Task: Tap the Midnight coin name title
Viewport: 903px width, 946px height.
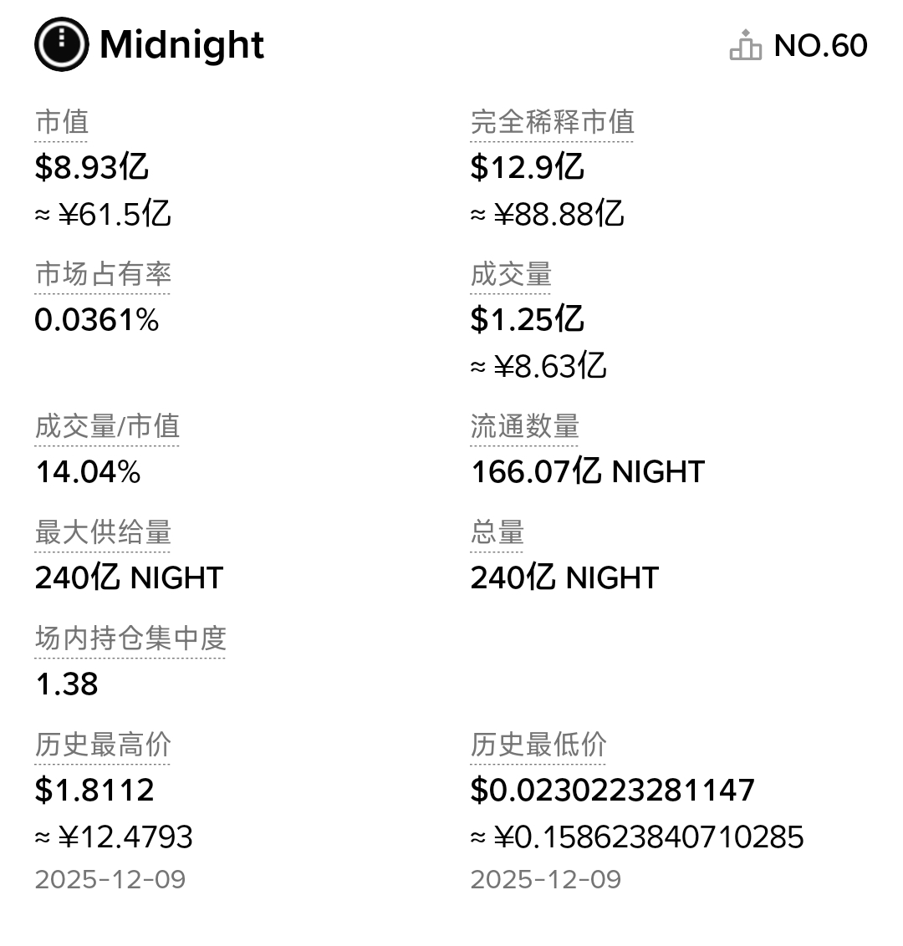Action: tap(181, 44)
